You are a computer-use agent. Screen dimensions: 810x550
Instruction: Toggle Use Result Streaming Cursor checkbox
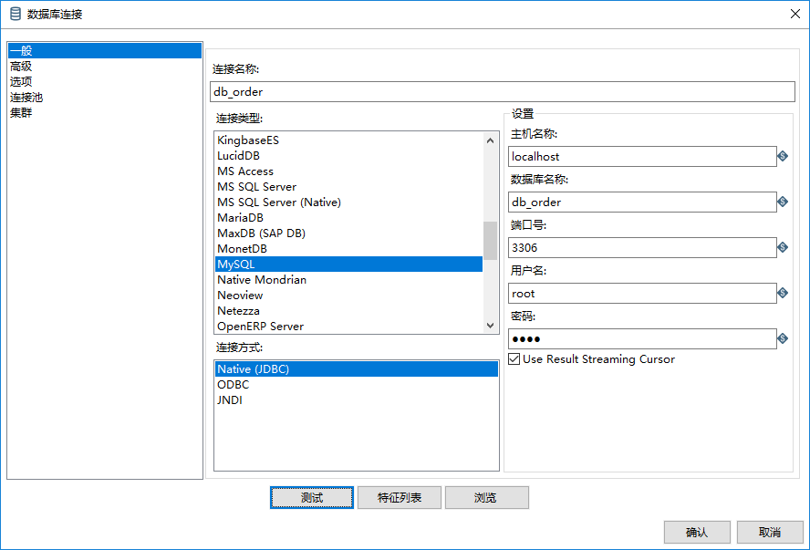[514, 358]
